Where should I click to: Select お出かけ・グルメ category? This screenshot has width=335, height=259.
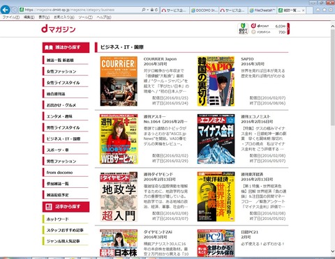[x=66, y=105]
